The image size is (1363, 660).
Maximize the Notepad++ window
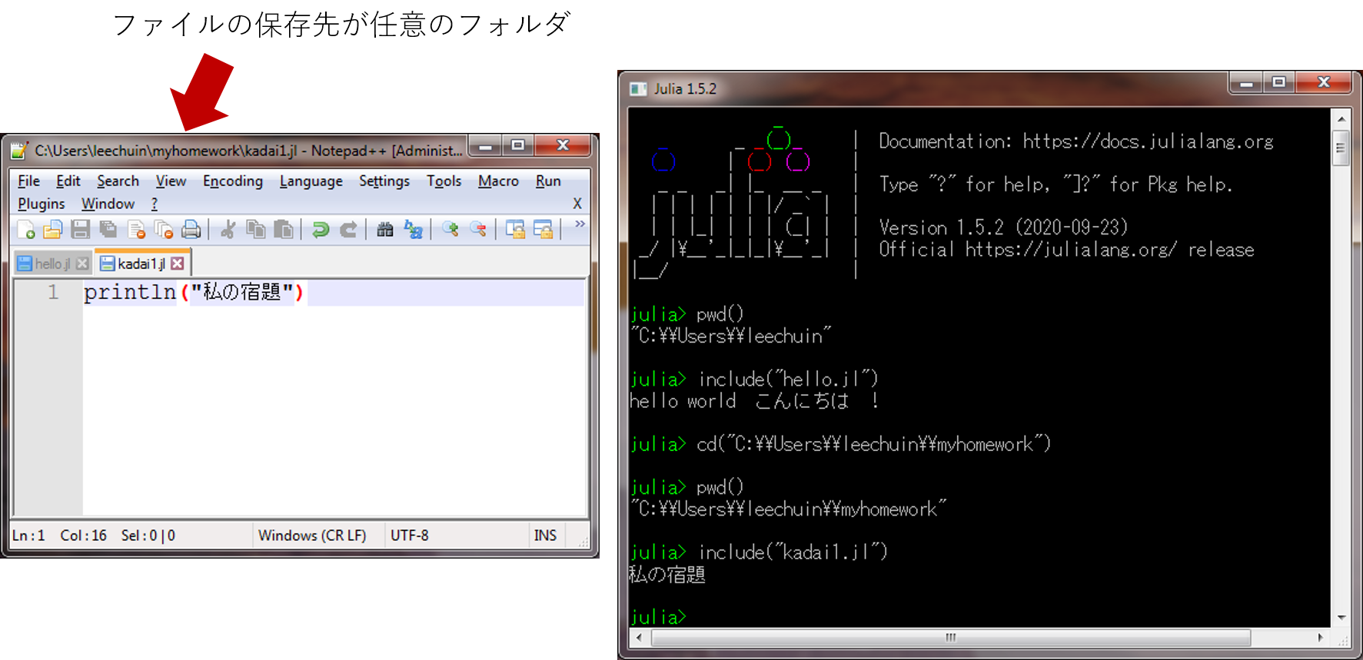click(518, 145)
